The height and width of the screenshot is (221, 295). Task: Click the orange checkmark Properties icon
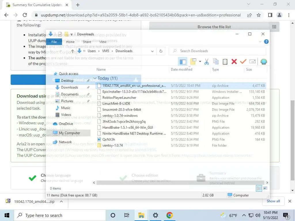[x=243, y=62]
